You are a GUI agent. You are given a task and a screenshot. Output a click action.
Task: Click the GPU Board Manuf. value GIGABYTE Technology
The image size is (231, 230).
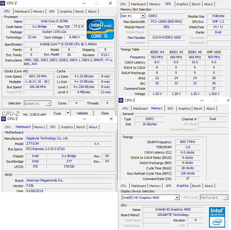tap(173, 215)
